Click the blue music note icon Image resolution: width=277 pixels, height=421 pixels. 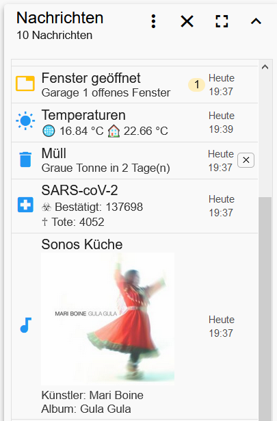[26, 325]
